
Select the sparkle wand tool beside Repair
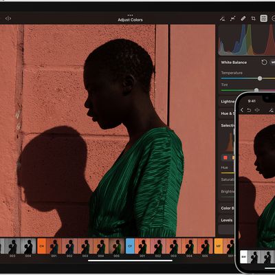232,19
